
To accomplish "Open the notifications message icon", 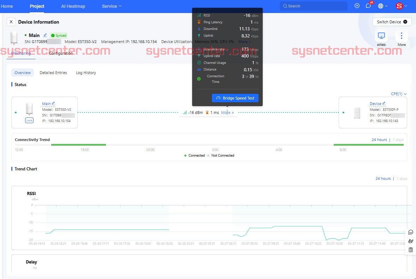I will (368, 6).
